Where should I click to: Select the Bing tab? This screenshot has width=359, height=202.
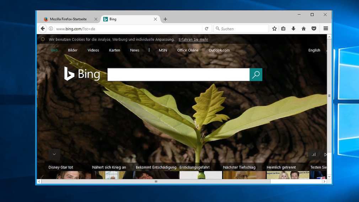point(130,19)
